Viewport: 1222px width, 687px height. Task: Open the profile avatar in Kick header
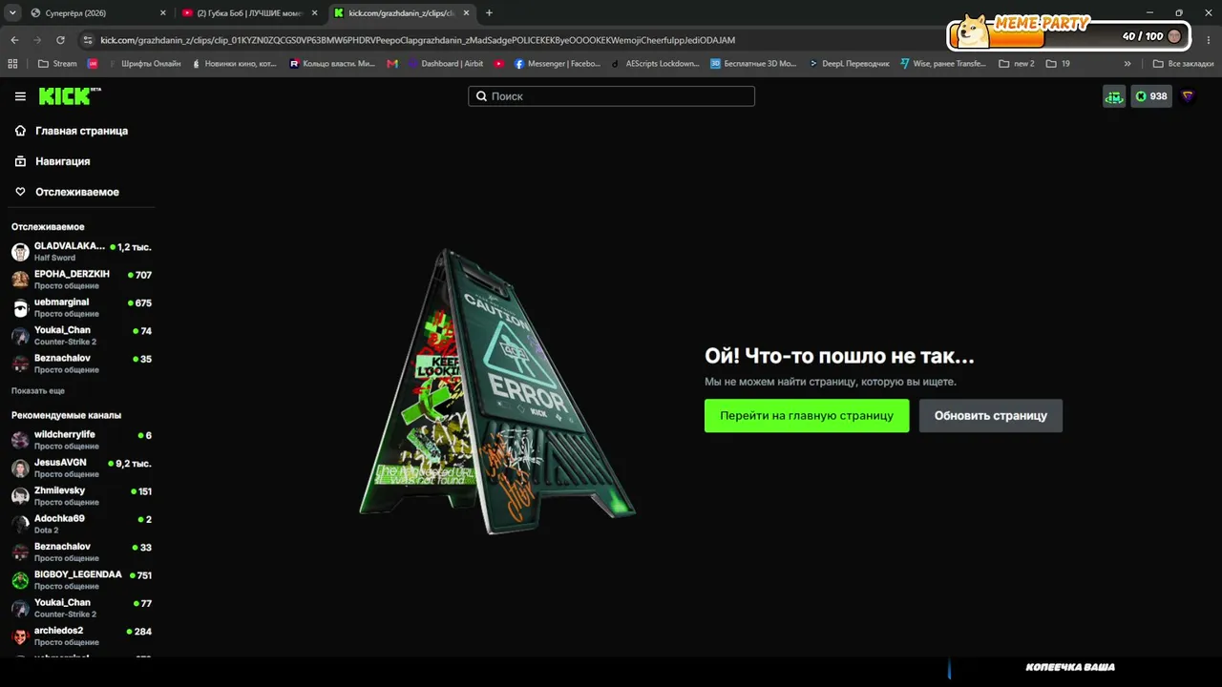[1188, 96]
